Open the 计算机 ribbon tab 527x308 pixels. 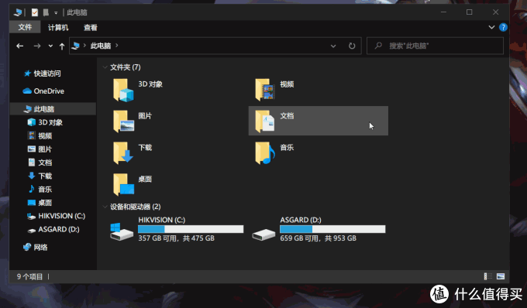click(x=58, y=28)
